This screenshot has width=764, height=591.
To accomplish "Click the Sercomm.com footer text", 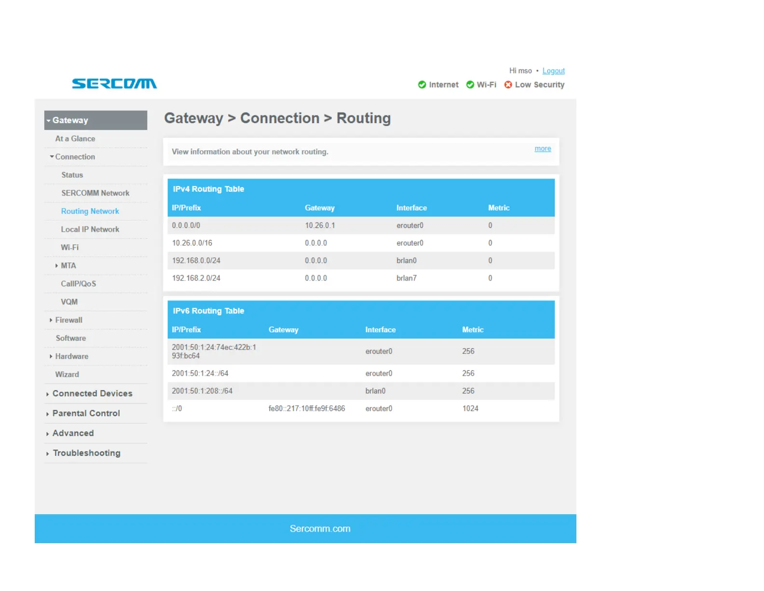I will click(320, 529).
